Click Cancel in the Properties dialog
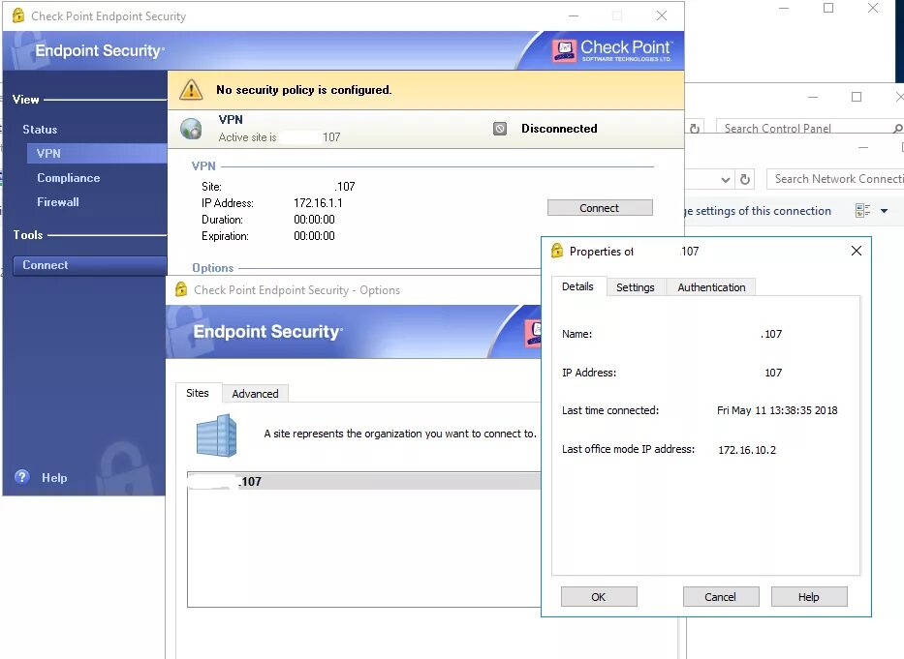The height and width of the screenshot is (659, 904). [720, 597]
